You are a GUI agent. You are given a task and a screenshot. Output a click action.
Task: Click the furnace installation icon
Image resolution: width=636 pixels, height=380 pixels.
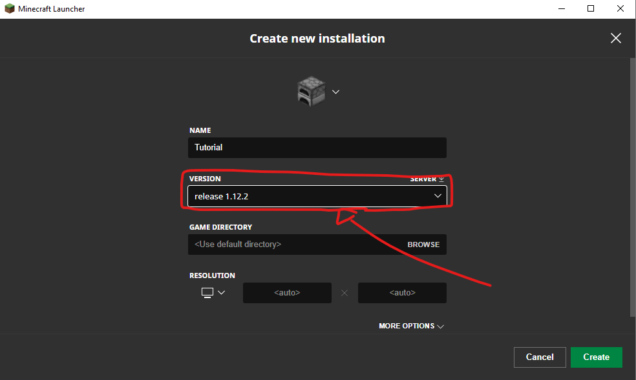coord(311,92)
